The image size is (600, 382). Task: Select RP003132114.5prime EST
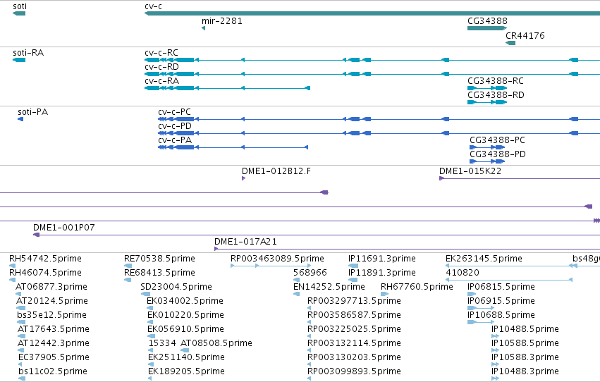[310, 350]
